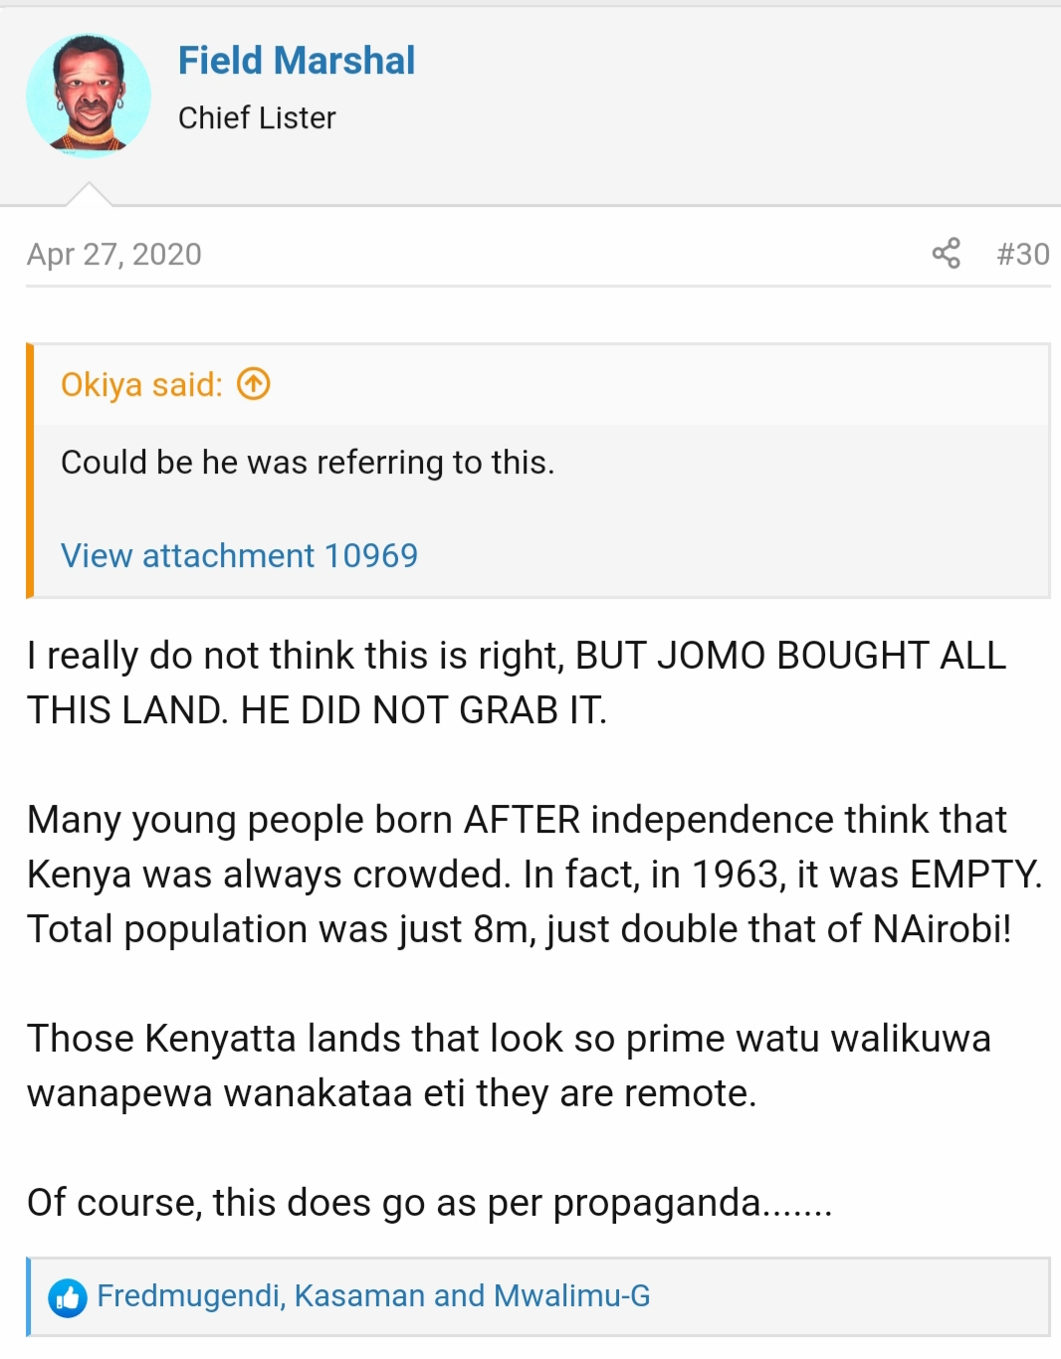Click the blue thumbs-up like icon
The width and height of the screenshot is (1061, 1359).
point(68,1297)
